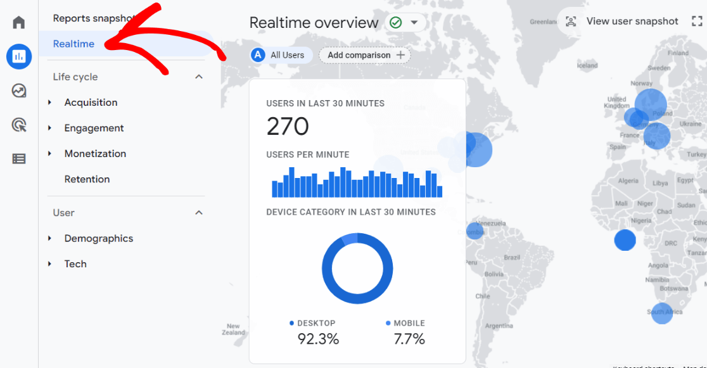Click the All Users comparison chip

280,55
